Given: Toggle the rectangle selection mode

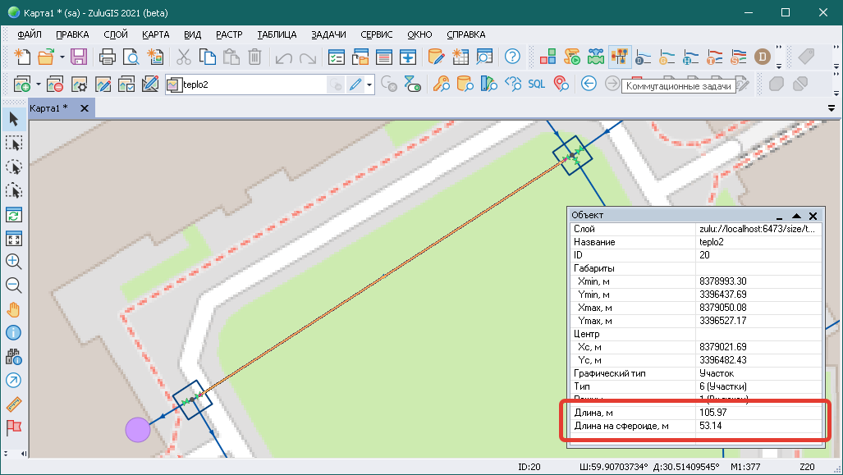Looking at the screenshot, I should (x=14, y=144).
